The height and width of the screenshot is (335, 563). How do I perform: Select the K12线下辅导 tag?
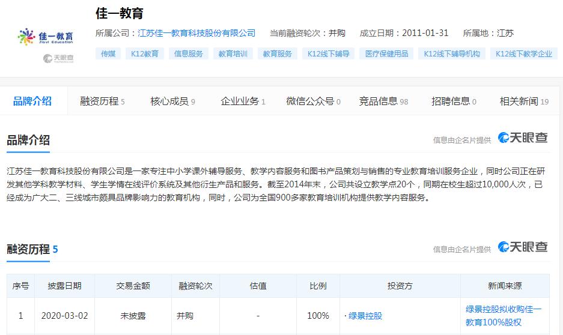coord(329,54)
